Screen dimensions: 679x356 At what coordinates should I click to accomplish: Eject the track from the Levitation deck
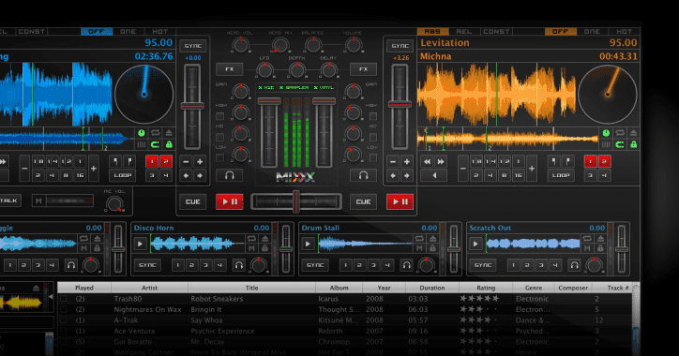tap(634, 133)
